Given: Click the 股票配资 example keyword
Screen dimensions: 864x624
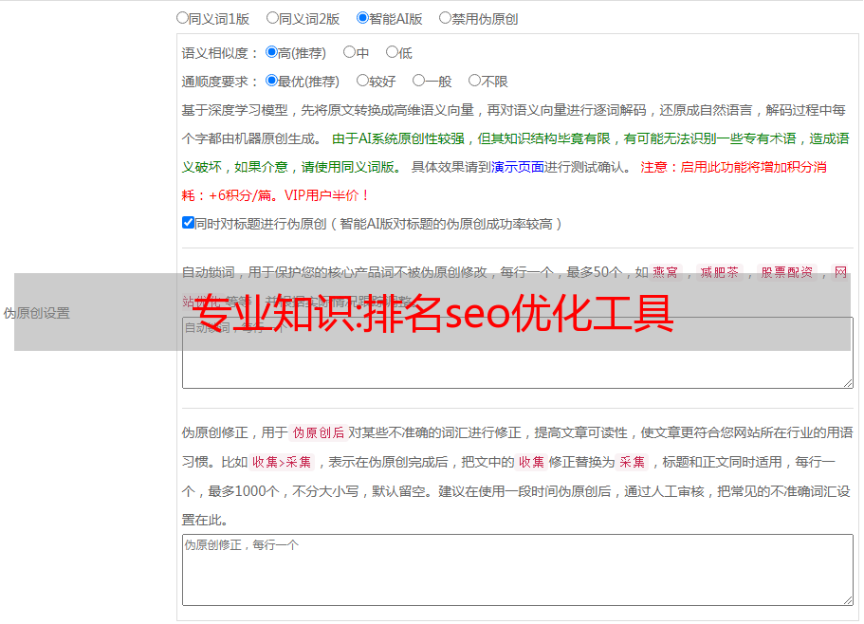Looking at the screenshot, I should 787,272.
